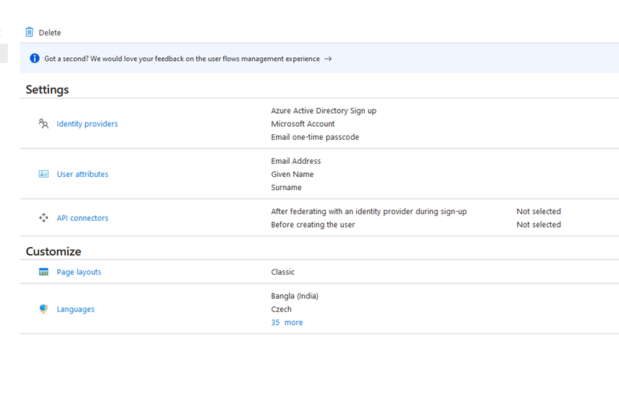Open the feedback banner arrow

[x=328, y=59]
